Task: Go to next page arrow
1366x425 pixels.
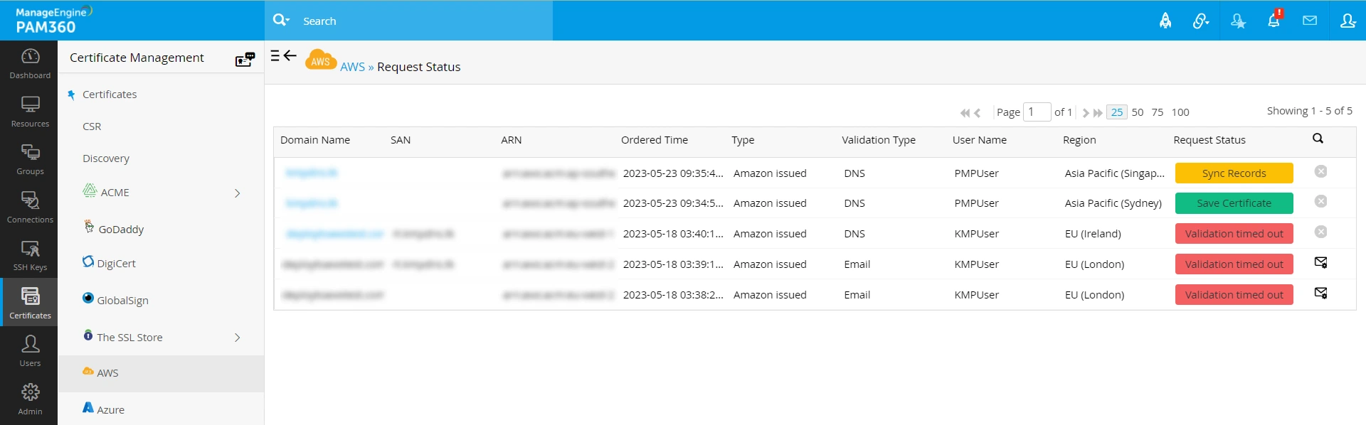Action: (1086, 112)
